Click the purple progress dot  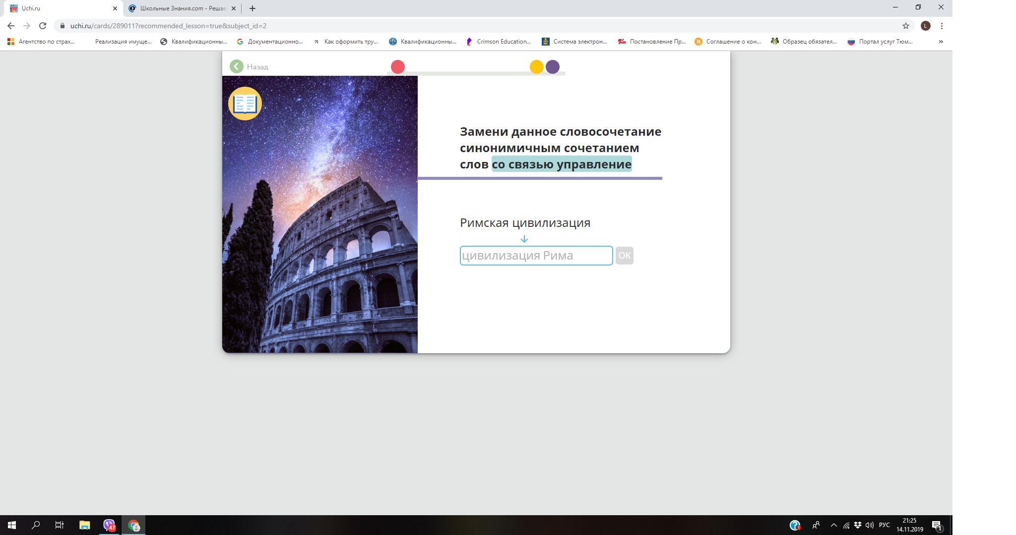click(553, 67)
